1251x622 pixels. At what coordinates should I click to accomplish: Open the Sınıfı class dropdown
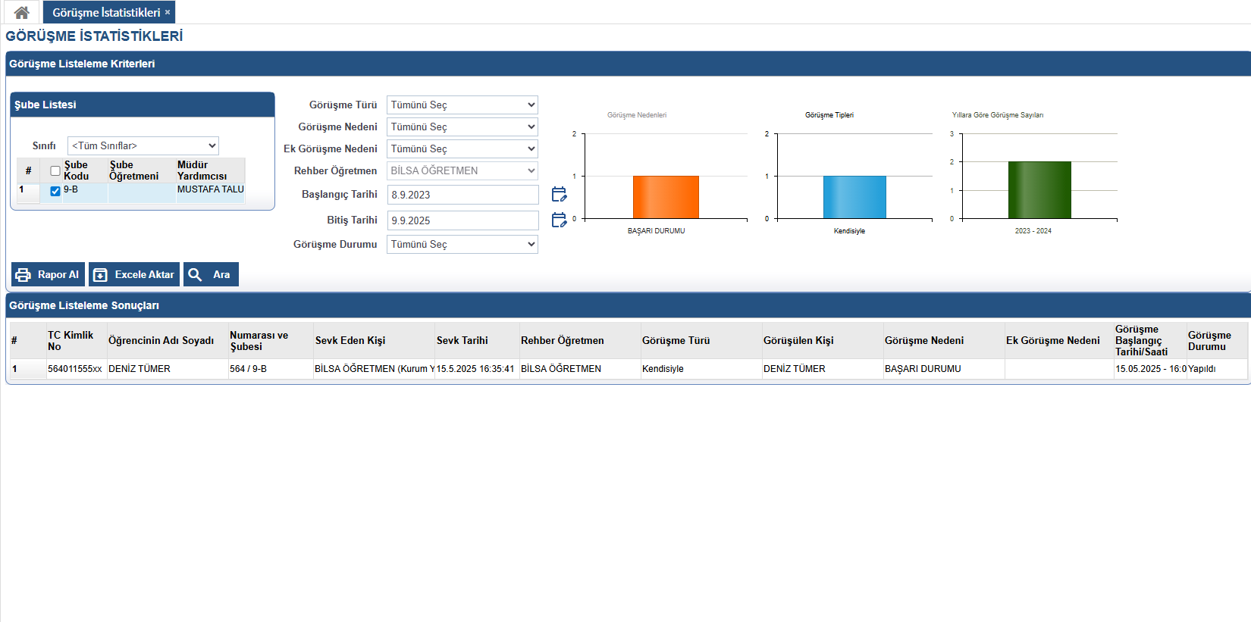143,145
